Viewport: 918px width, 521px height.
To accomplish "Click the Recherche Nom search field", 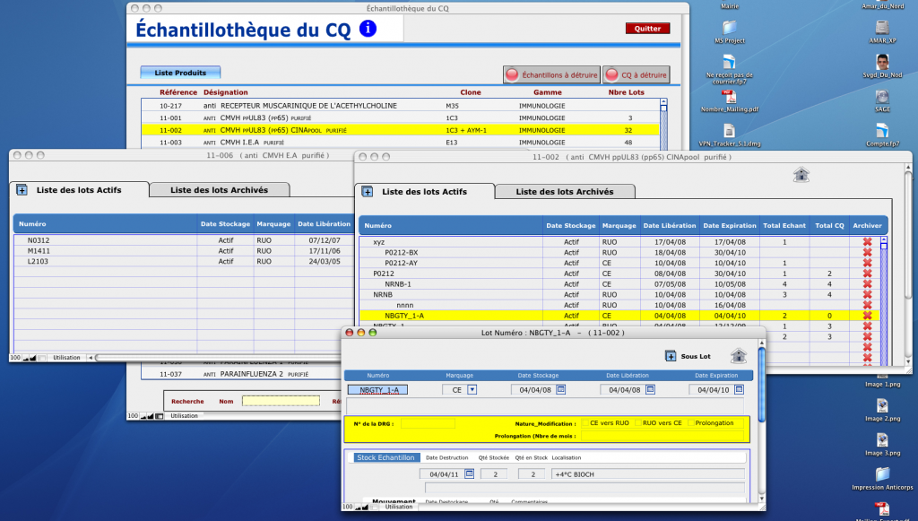I will (x=281, y=401).
